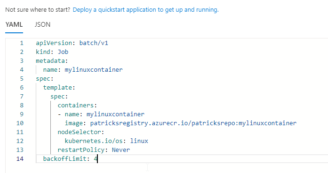Click the 'nodeSelector:' line

click(x=81, y=132)
